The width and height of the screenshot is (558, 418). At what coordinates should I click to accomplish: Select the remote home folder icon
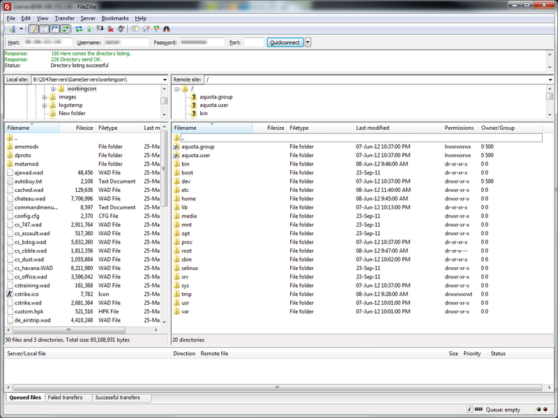click(177, 199)
